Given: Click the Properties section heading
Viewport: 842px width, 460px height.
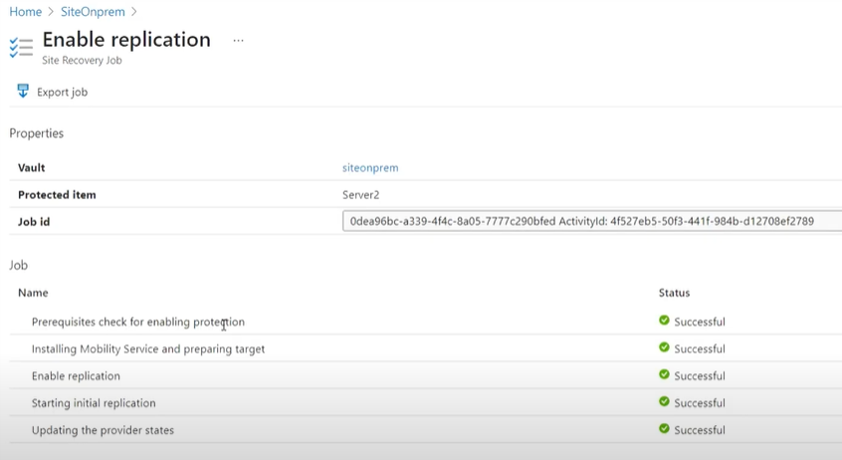Looking at the screenshot, I should coord(37,133).
